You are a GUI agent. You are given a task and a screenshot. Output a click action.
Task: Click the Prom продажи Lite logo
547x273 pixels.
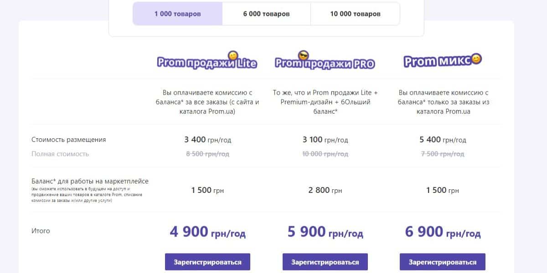[207, 61]
